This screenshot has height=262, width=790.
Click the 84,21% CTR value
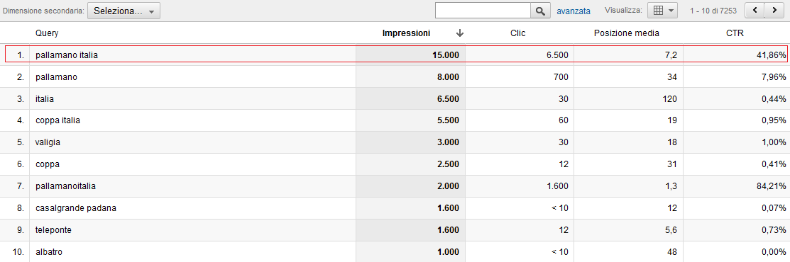pos(772,186)
